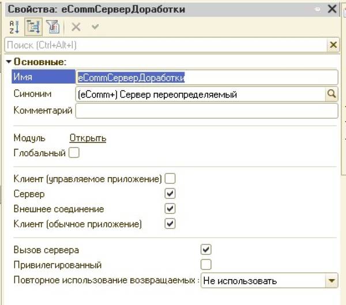The image size is (346, 305).
Task: Click the confirm checkmark toolbar icon
Action: [95, 27]
